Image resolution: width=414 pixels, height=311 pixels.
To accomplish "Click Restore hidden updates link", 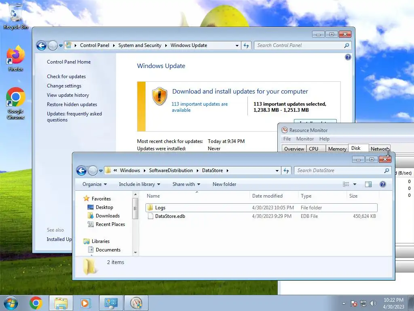I will click(x=72, y=104).
